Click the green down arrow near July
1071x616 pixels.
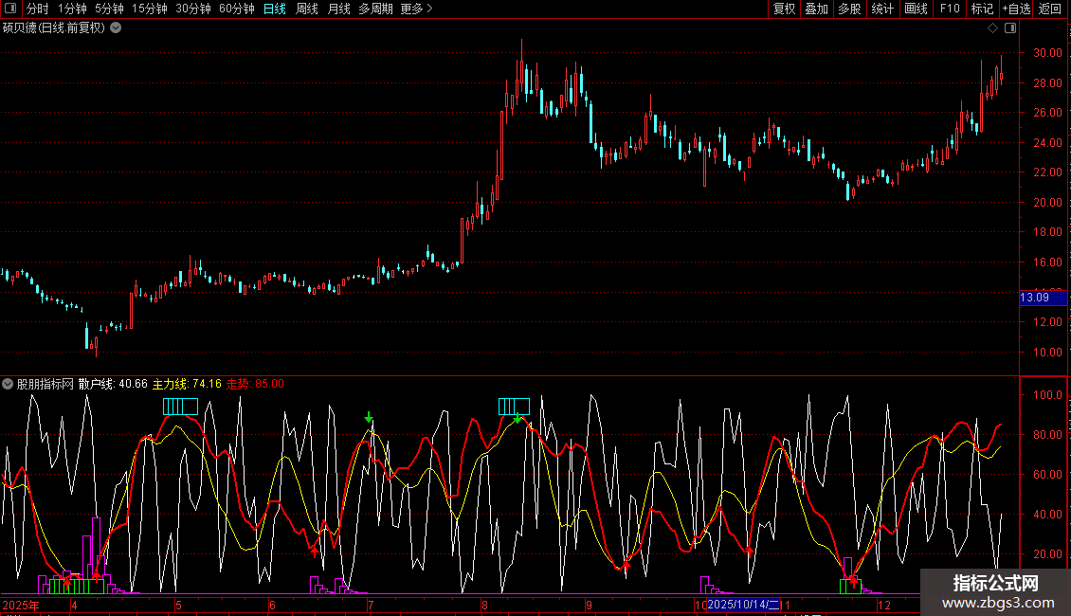369,417
